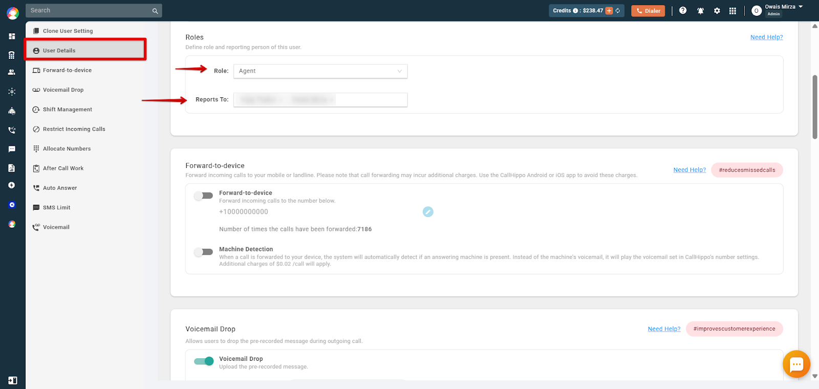Open the apps grid icon in top bar
Screen dimensions: 819x389
[732, 11]
